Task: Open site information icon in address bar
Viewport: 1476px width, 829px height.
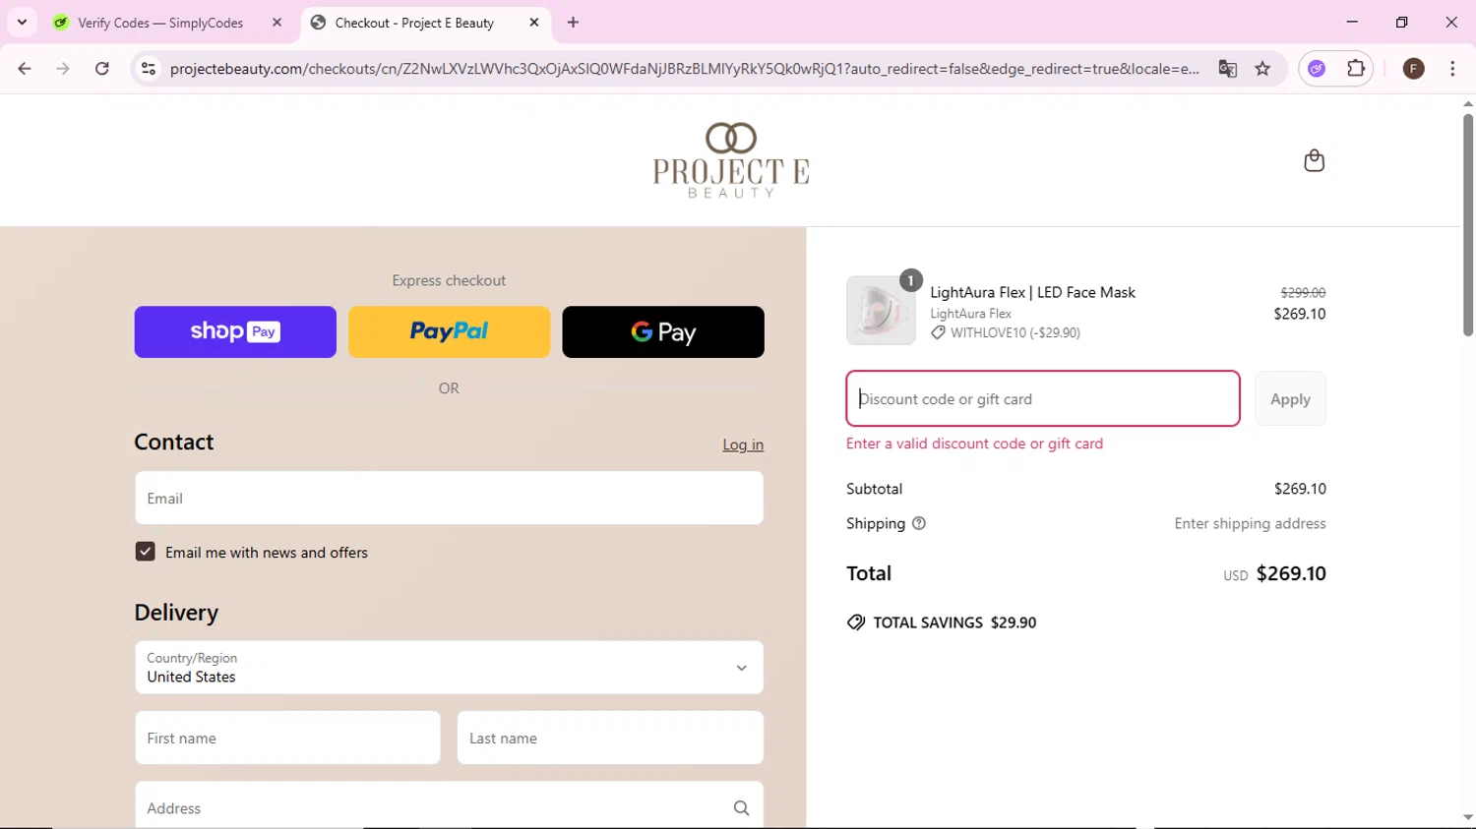Action: click(x=149, y=69)
